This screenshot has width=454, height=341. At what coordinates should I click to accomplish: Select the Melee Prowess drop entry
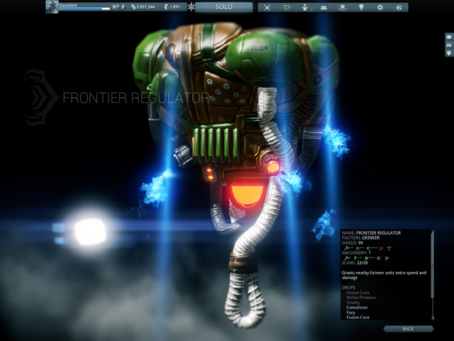(x=361, y=298)
